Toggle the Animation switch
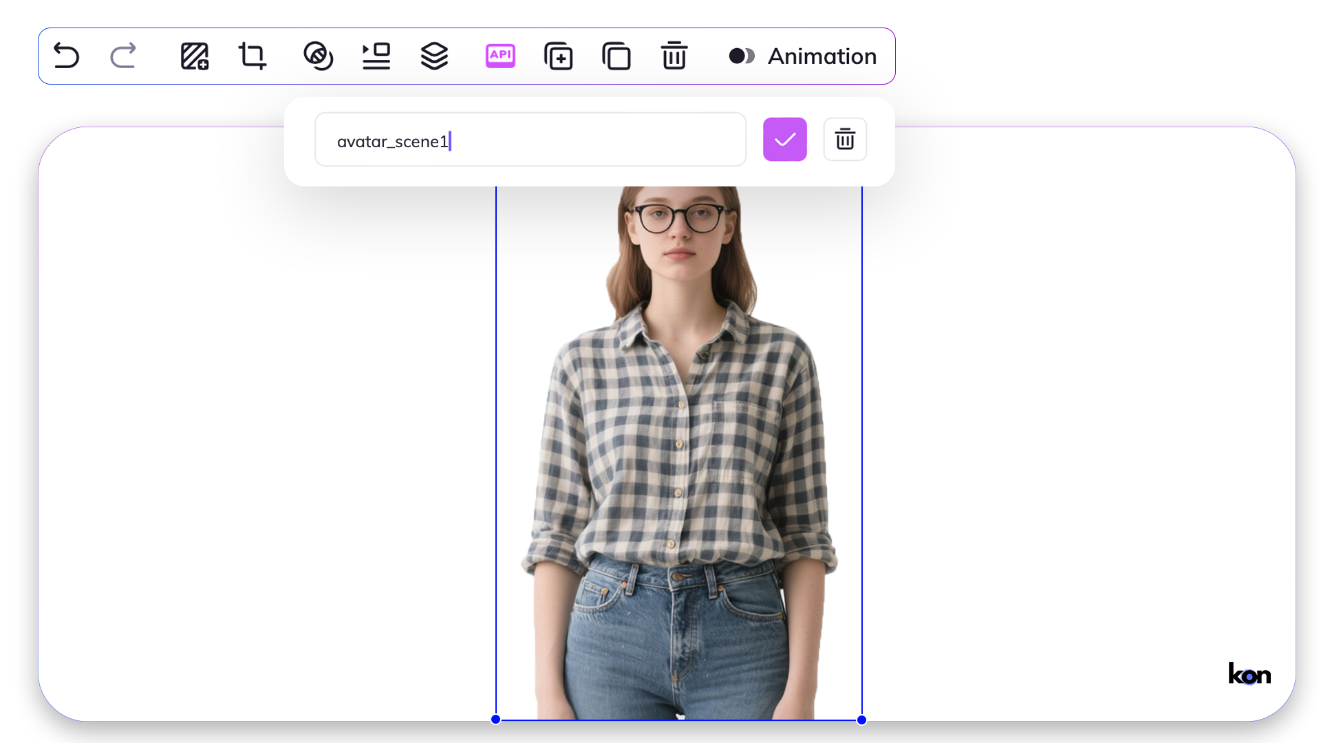The width and height of the screenshot is (1321, 743). click(x=742, y=56)
